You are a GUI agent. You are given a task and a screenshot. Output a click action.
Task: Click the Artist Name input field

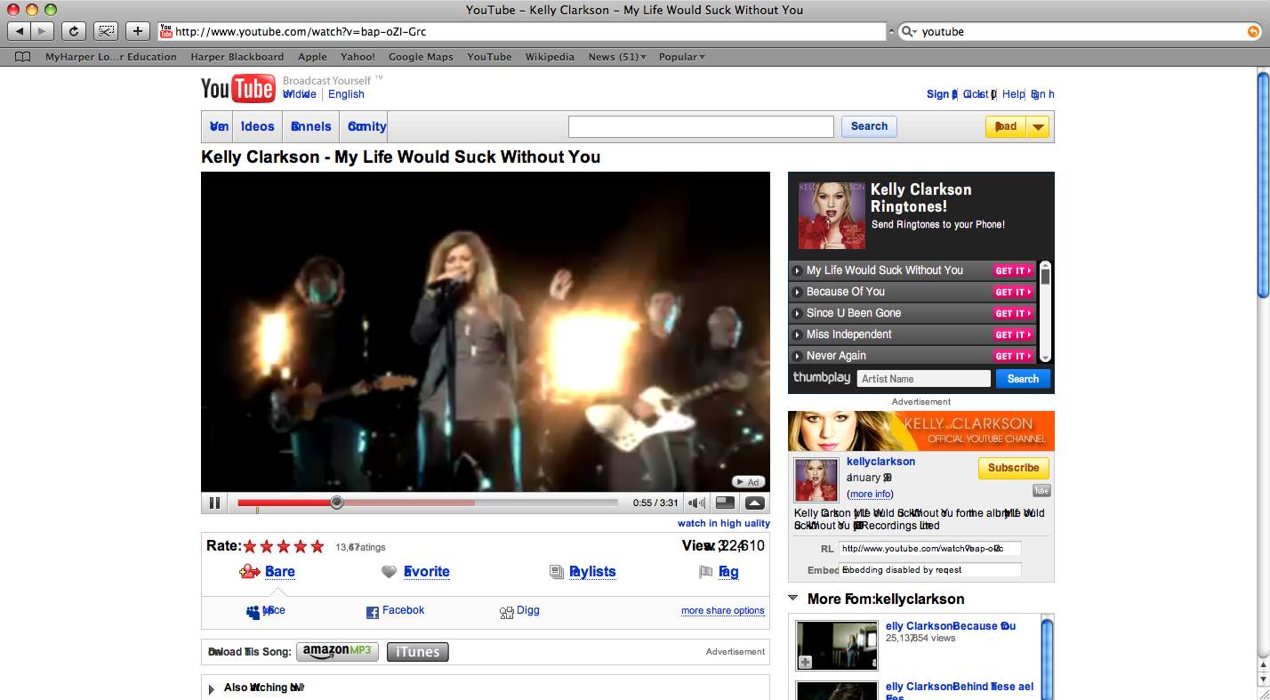point(924,379)
